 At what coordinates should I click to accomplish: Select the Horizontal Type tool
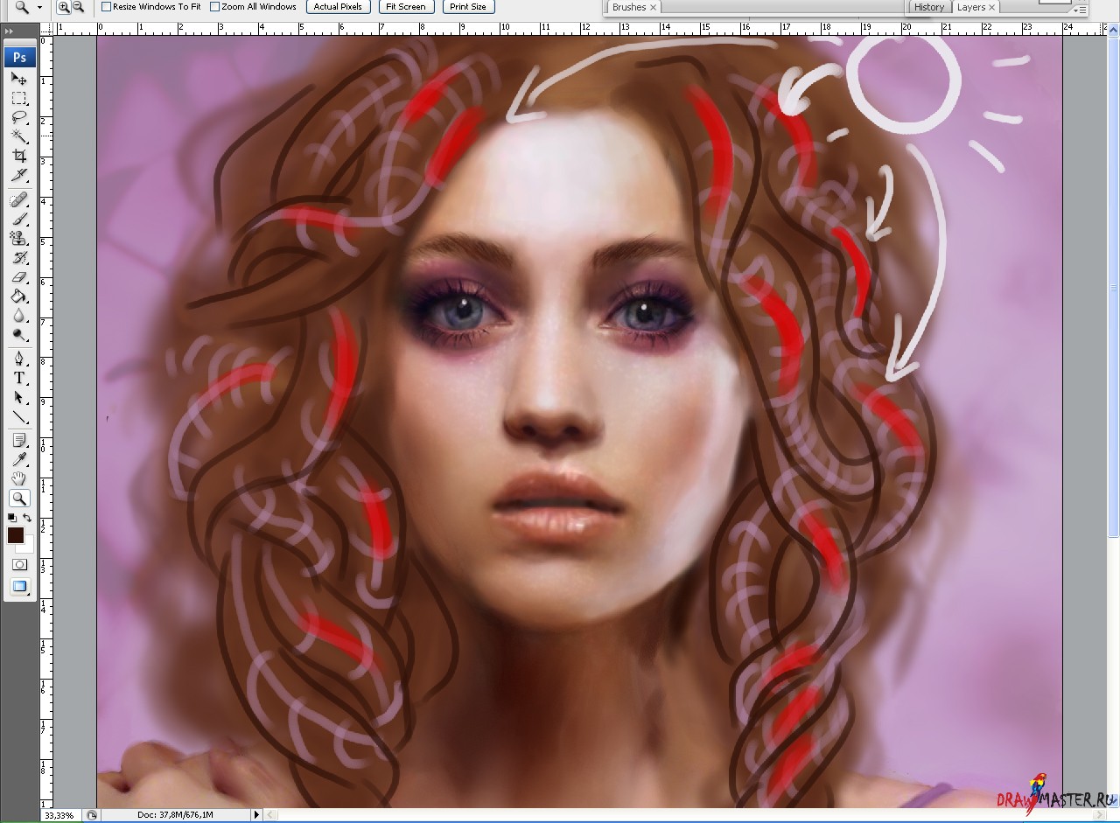tap(19, 378)
